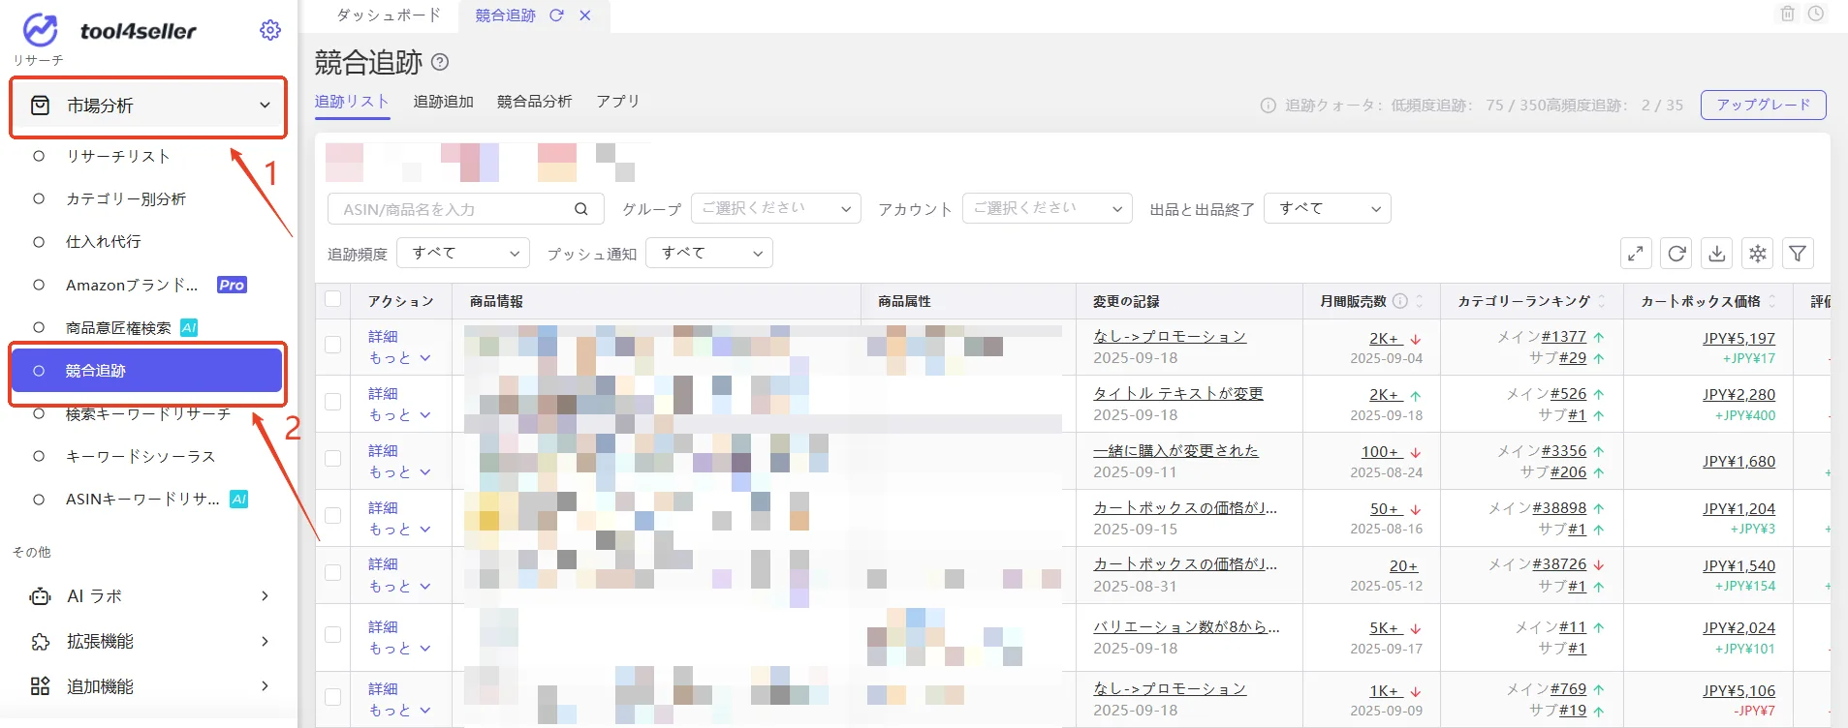Open the グループ dropdown

click(x=776, y=208)
